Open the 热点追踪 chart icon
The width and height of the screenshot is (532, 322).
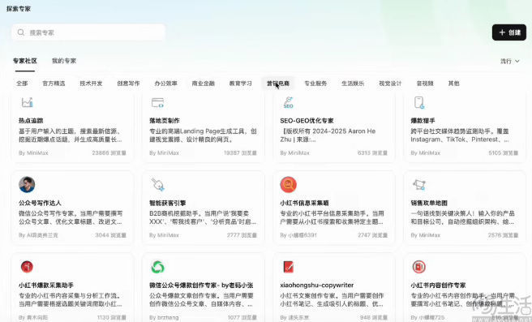tap(27, 102)
